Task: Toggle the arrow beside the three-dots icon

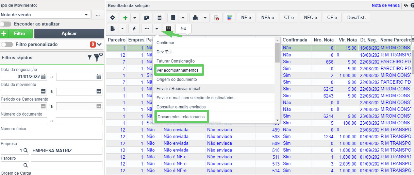Action: [156, 29]
